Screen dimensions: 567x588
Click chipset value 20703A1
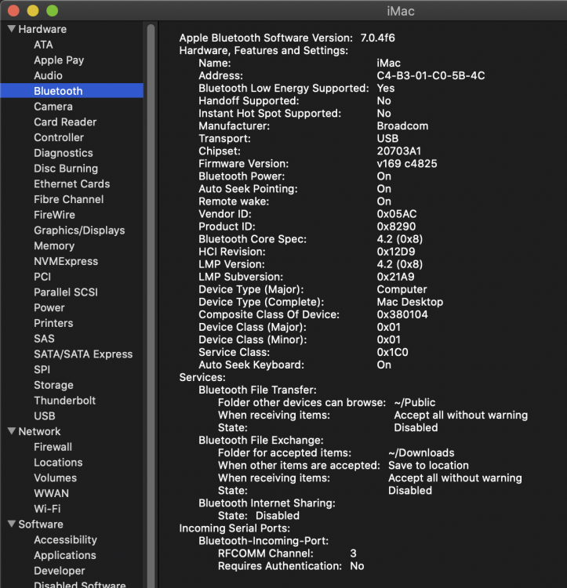399,151
